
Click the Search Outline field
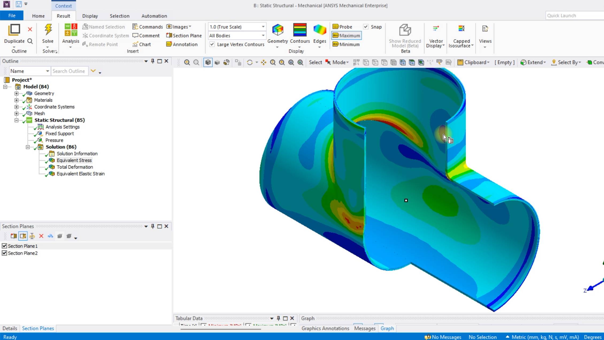click(70, 71)
